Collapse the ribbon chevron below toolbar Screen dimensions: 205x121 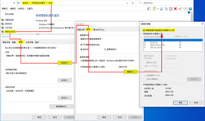pos(192,13)
